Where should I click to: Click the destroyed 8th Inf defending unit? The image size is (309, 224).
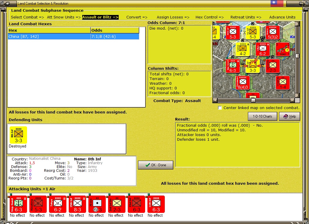click(18, 135)
